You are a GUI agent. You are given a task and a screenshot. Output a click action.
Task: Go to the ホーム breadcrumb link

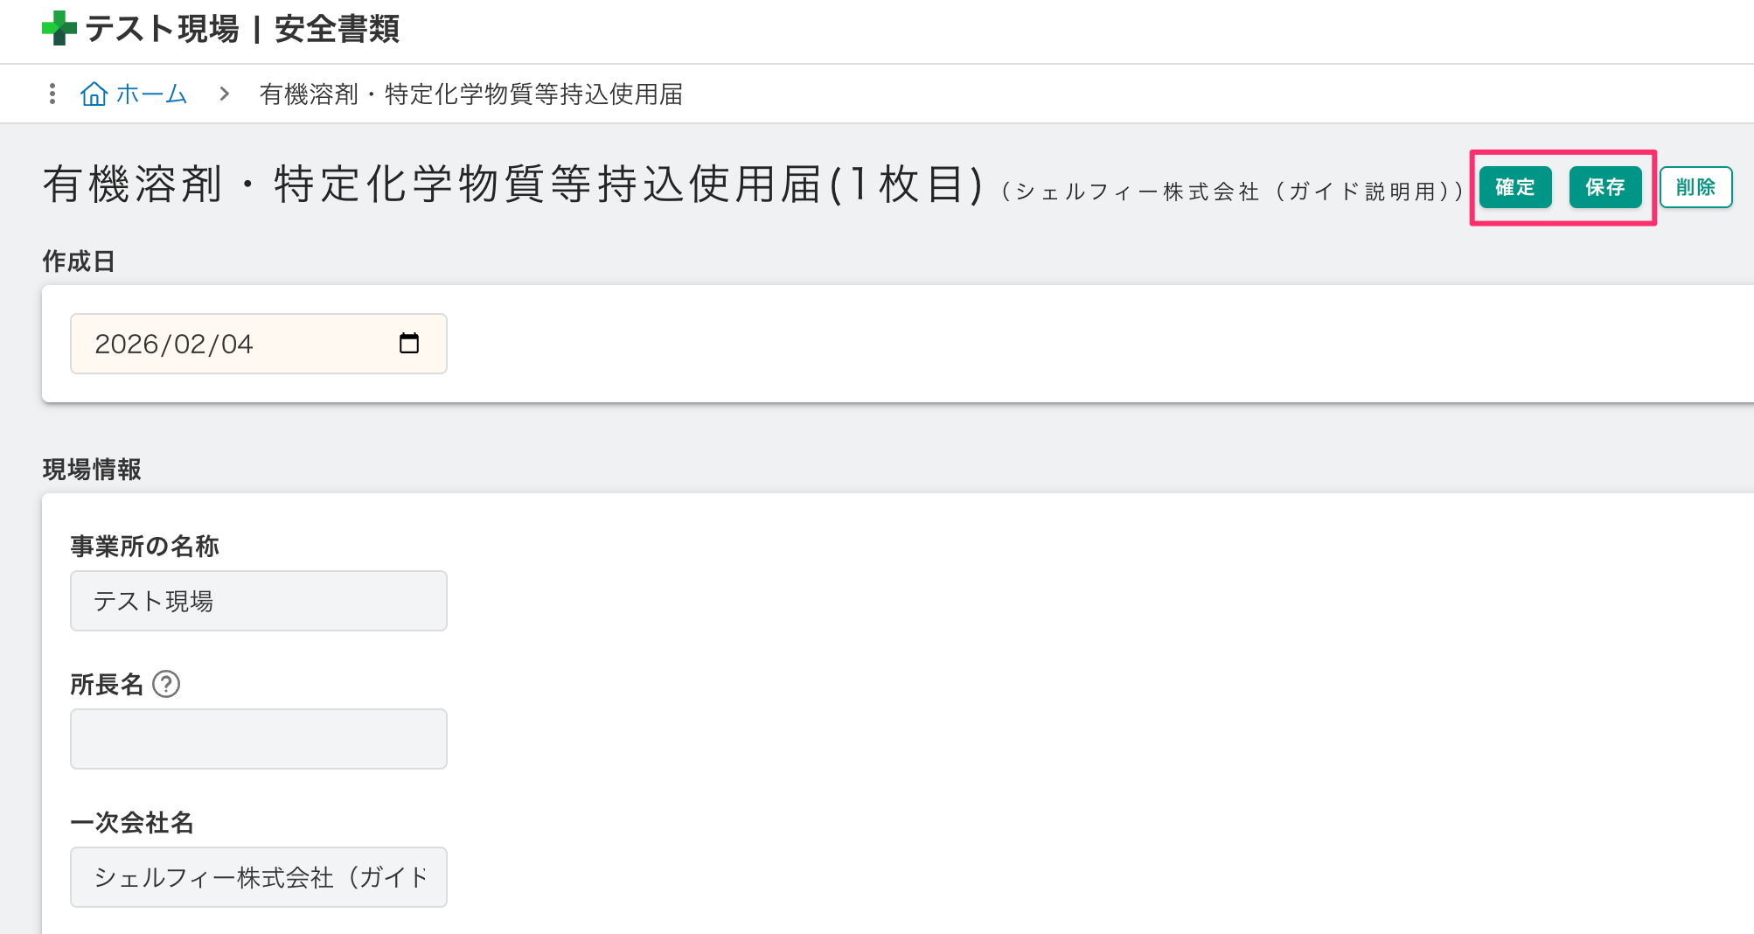(151, 94)
